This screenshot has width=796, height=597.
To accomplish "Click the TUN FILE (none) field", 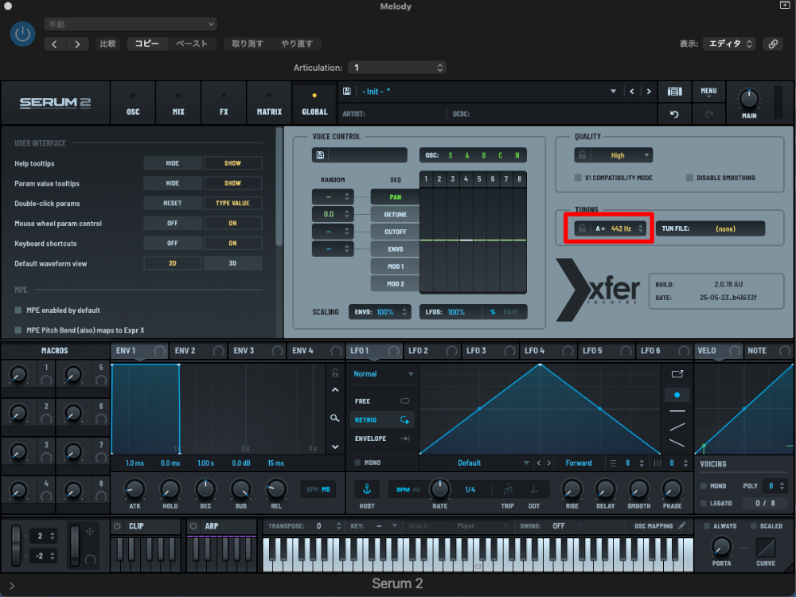I will (x=710, y=228).
